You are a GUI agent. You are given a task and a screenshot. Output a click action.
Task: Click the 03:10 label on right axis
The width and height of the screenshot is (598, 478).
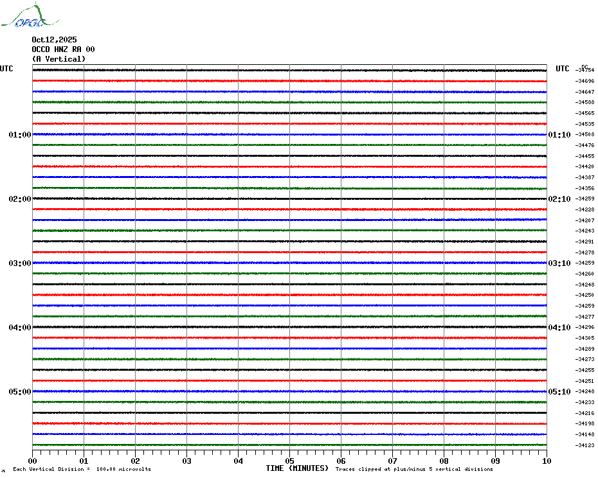click(559, 263)
